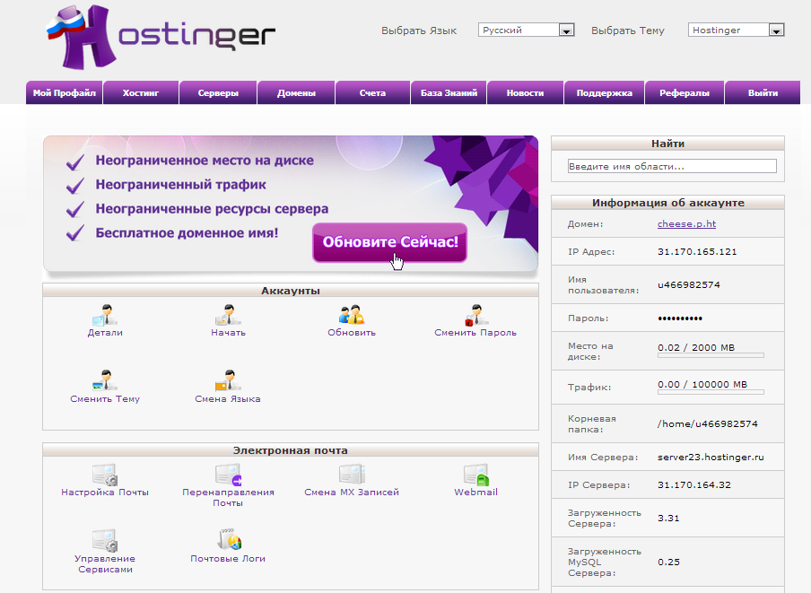This screenshot has width=811, height=593.
Task: Open the Выбрать Тему dropdown showing Hostinger
Action: [x=736, y=30]
